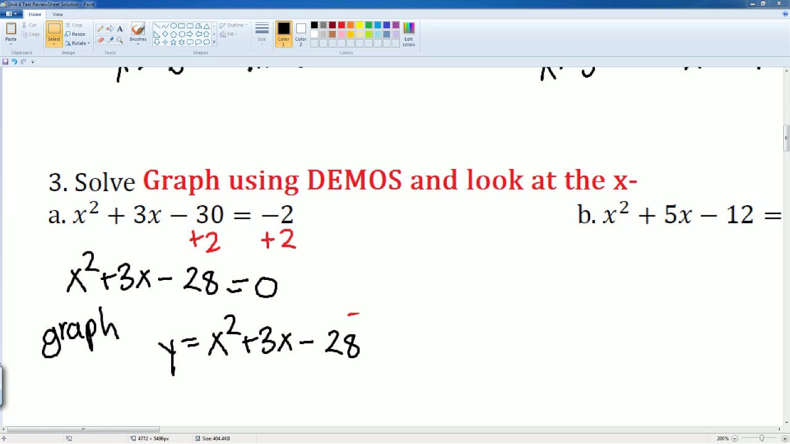Click Save in the Quick Access toolbar

6,62
